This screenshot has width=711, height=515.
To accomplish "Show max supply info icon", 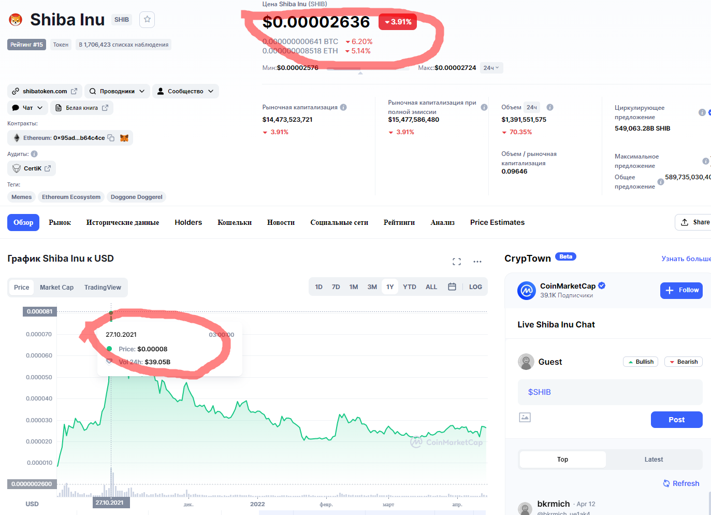I will point(705,161).
